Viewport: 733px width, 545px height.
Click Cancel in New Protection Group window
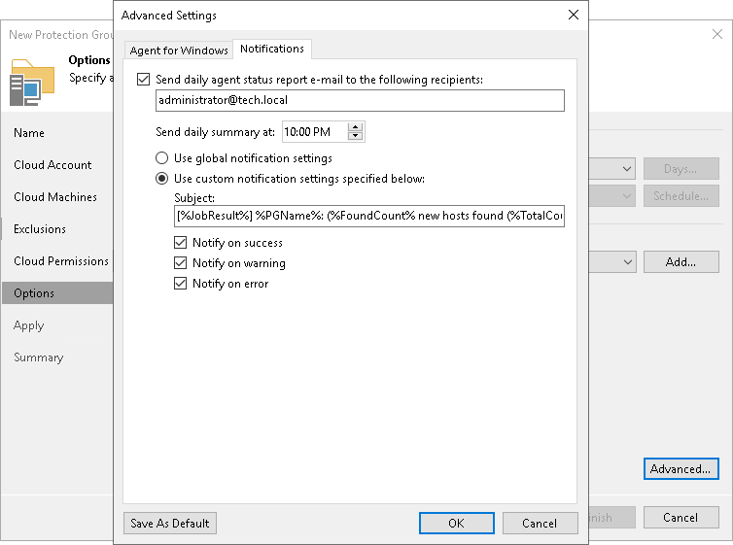point(681,518)
